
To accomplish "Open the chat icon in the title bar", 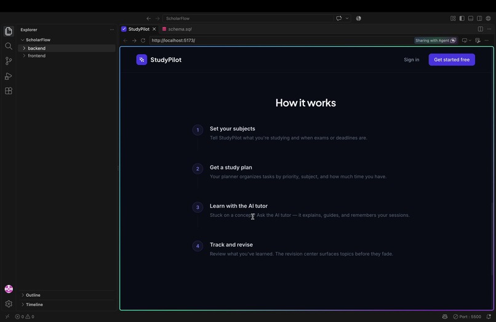I will click(x=339, y=18).
